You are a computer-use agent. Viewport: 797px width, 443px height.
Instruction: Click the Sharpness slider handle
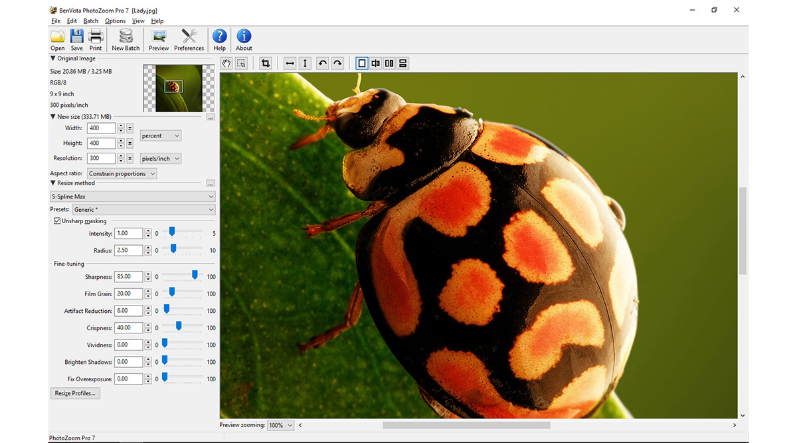pyautogui.click(x=194, y=276)
